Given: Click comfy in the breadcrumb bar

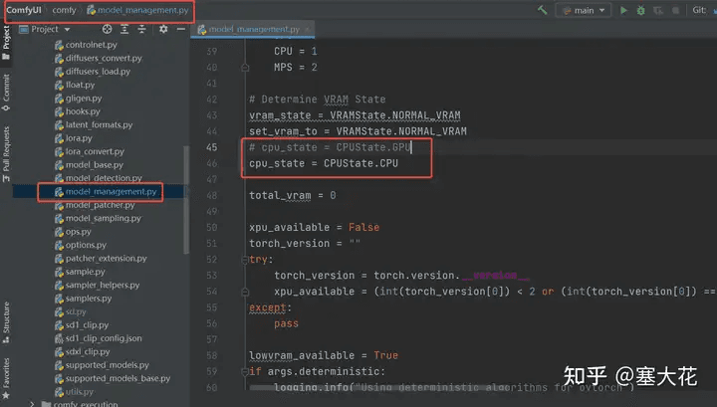Looking at the screenshot, I should (64, 10).
